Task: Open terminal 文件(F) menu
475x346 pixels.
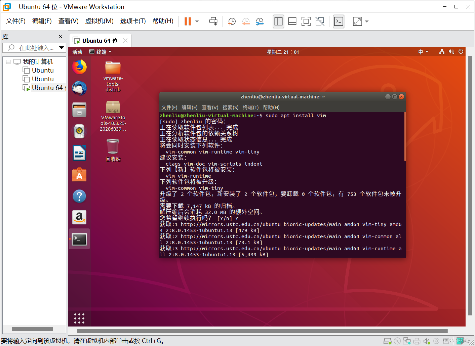Action: pyautogui.click(x=169, y=107)
